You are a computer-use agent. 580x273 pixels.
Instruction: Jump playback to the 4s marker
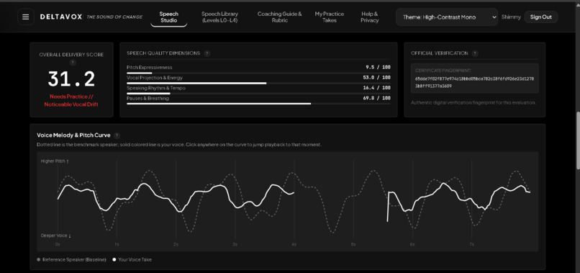point(294,244)
